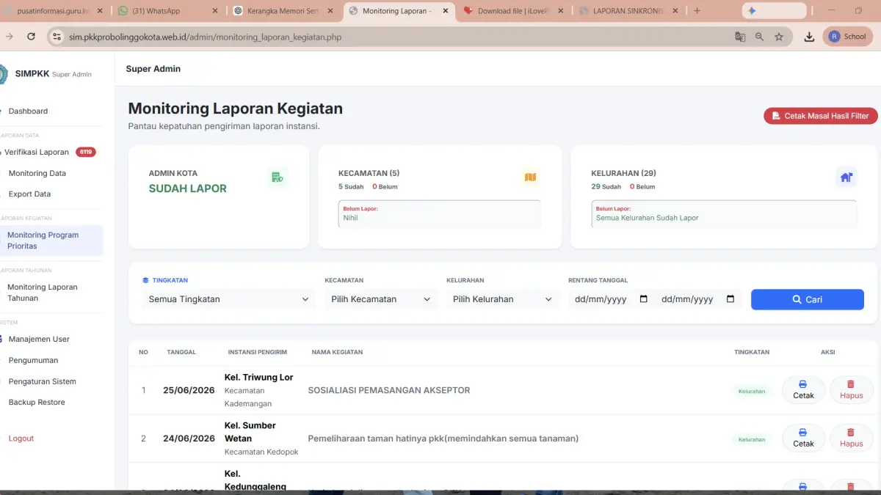
Task: Open Manajemen User in the sidebar
Action: coord(39,340)
